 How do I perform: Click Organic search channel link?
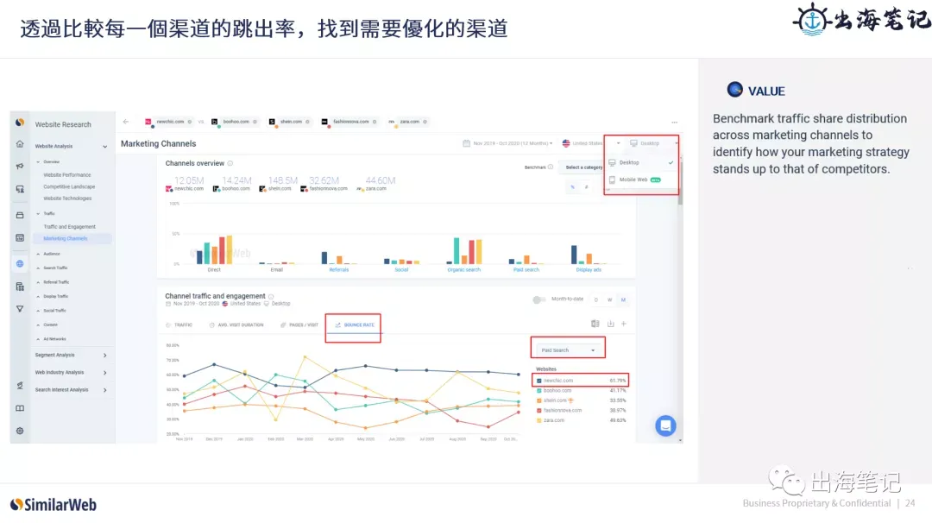click(463, 270)
